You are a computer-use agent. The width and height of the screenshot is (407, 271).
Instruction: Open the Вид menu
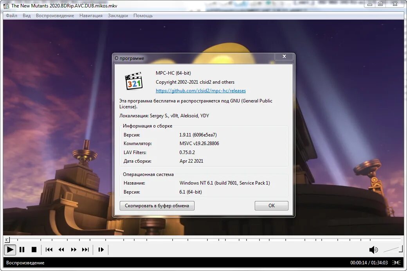pos(27,16)
